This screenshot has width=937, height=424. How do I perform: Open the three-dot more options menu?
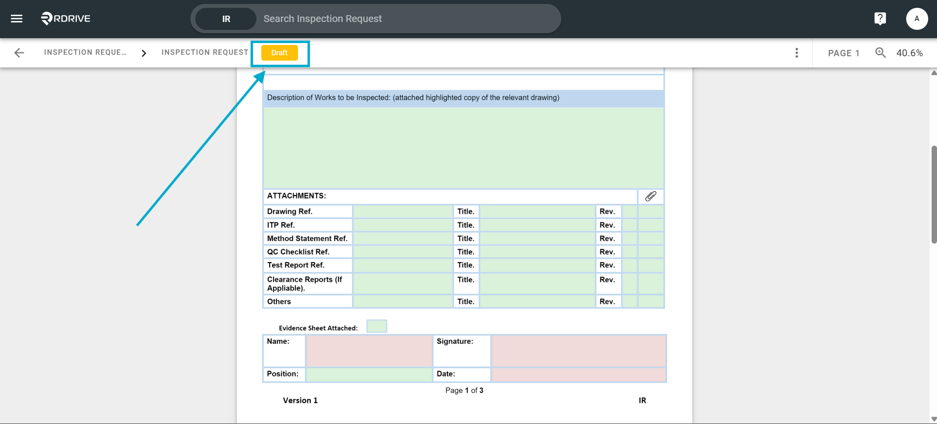[x=797, y=53]
